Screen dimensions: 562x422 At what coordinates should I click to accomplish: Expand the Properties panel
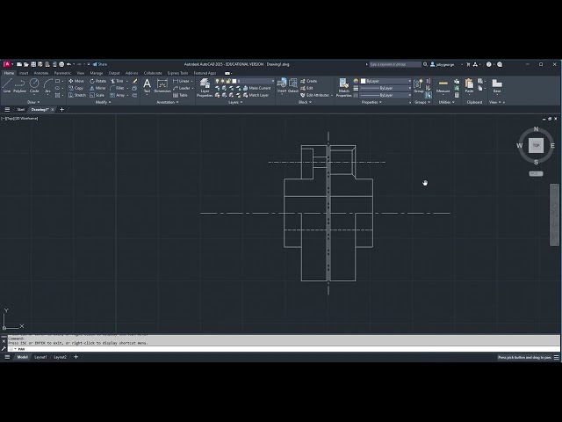pos(371,102)
